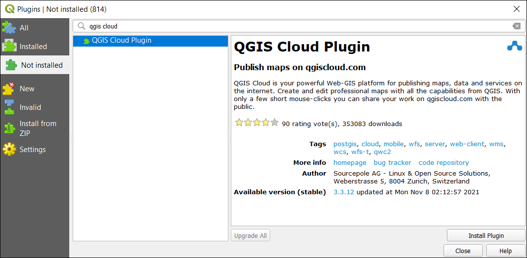Screen dimensions: 527x258
Task: Click the wms tag link
Action: coord(497,144)
